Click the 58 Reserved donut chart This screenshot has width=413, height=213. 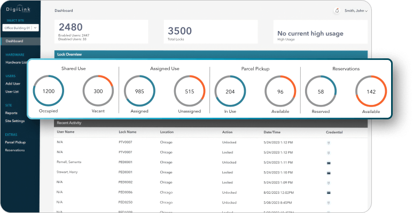coord(321,92)
